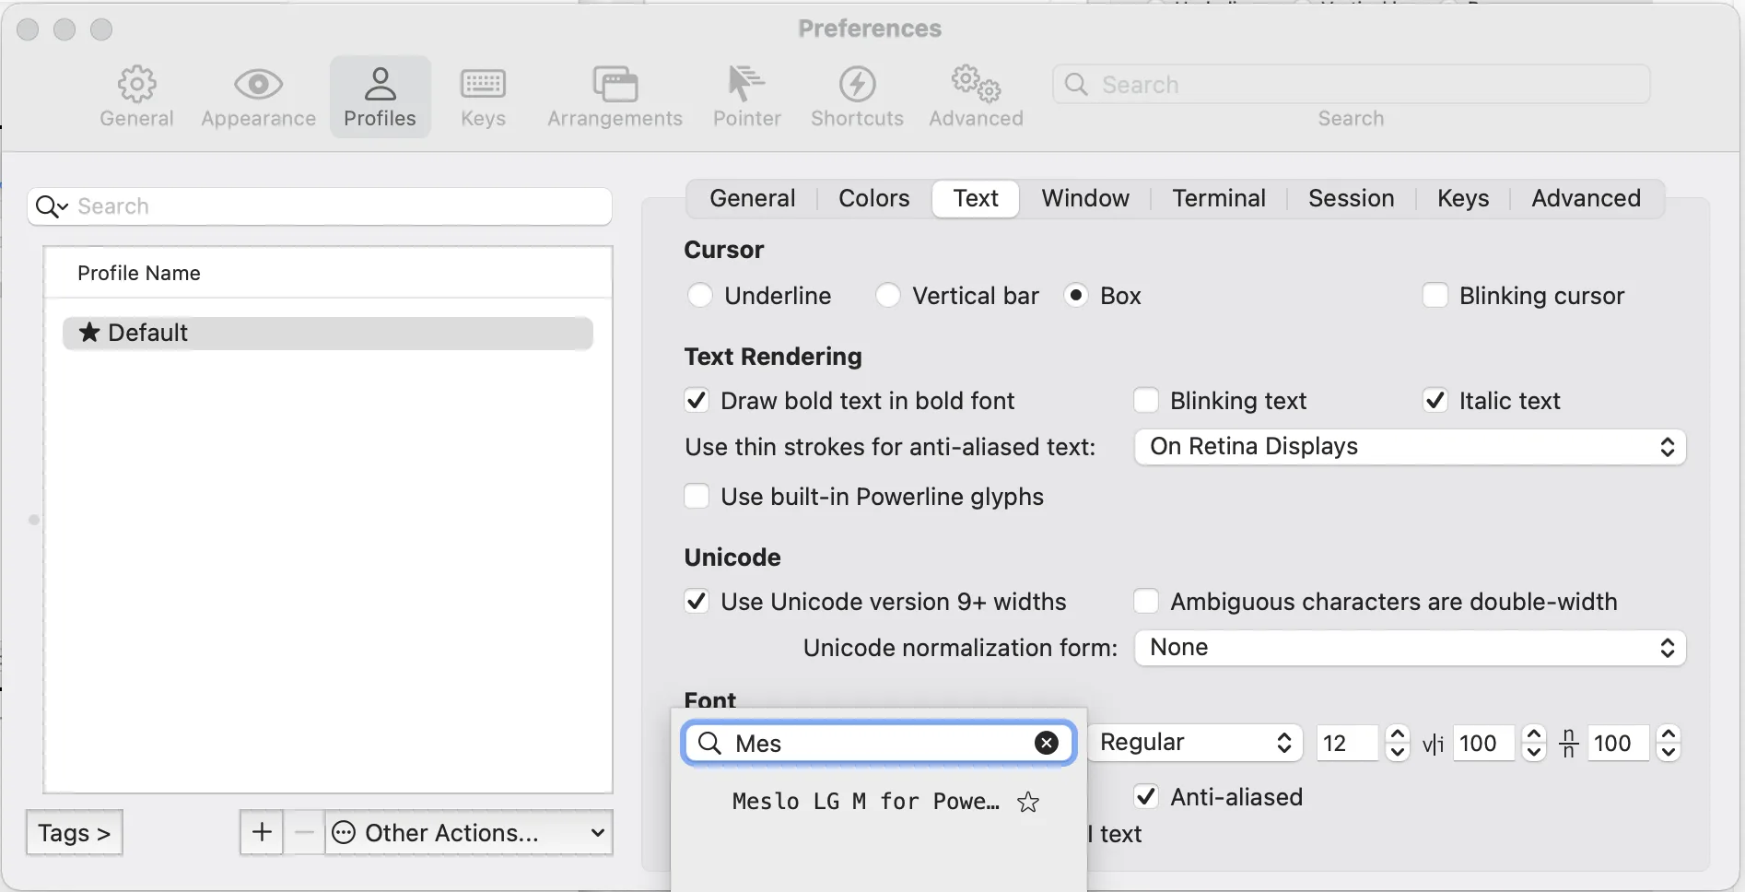
Task: Open the thin strokes On Retina Displays dropdown
Action: [1411, 447]
